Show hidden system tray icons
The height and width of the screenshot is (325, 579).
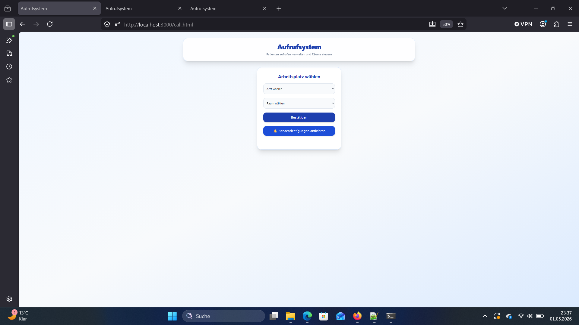tap(485, 316)
